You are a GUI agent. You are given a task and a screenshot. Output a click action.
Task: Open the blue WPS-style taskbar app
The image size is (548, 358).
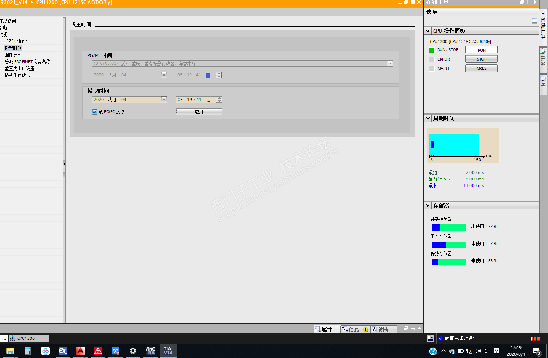115,351
